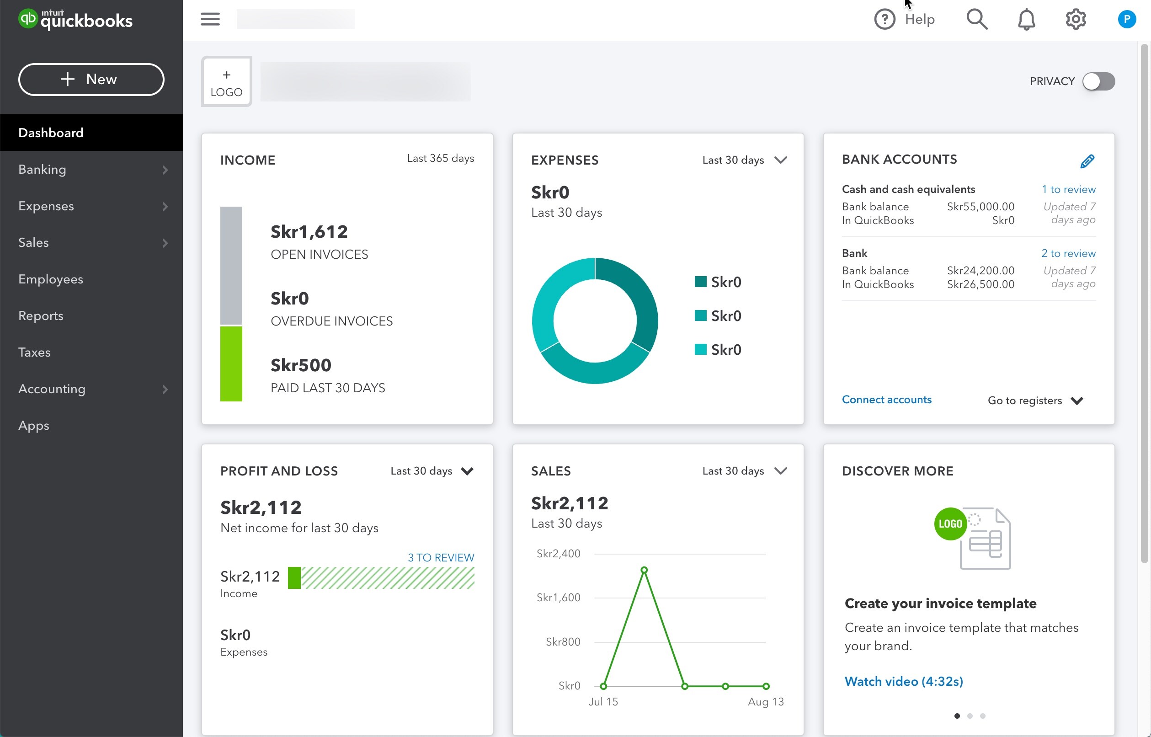Viewport: 1151px width, 737px height.
Task: Click the Skr0 overdue invoices amount
Action: 289,299
